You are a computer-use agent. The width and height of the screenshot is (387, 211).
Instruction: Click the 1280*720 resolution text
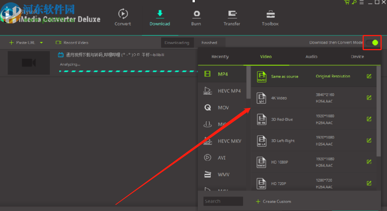(324, 180)
